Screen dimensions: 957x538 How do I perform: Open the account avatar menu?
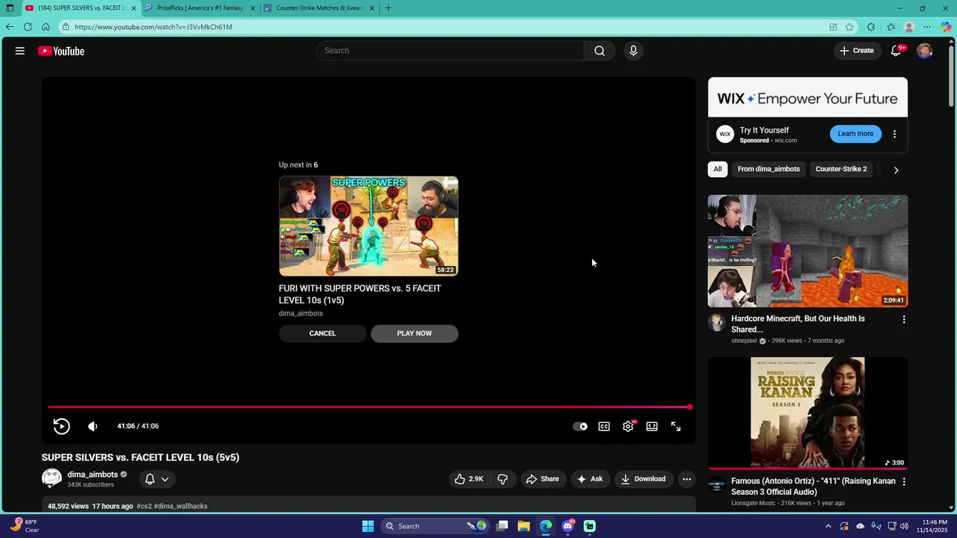click(925, 51)
